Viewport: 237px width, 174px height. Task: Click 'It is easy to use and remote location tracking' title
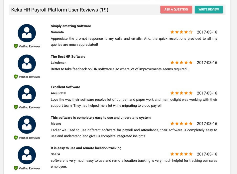pos(86,148)
